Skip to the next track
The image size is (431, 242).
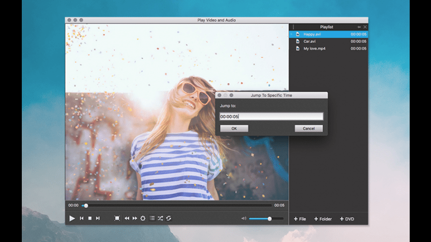click(98, 218)
